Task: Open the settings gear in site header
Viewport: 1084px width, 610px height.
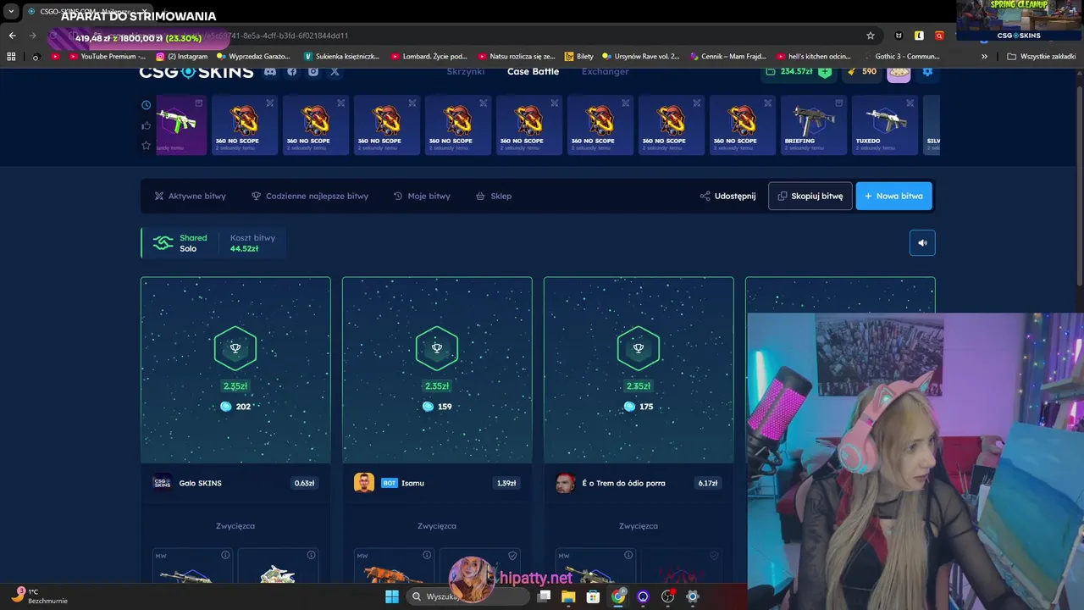Action: [927, 72]
